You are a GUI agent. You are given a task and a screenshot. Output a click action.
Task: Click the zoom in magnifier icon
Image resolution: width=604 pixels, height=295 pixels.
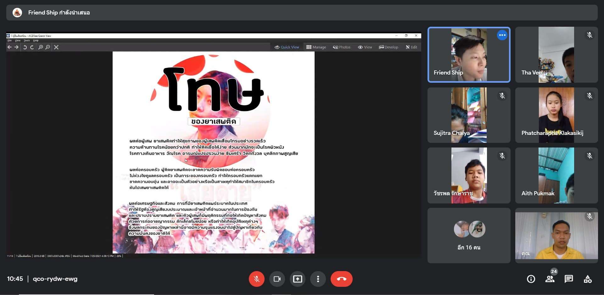click(41, 47)
